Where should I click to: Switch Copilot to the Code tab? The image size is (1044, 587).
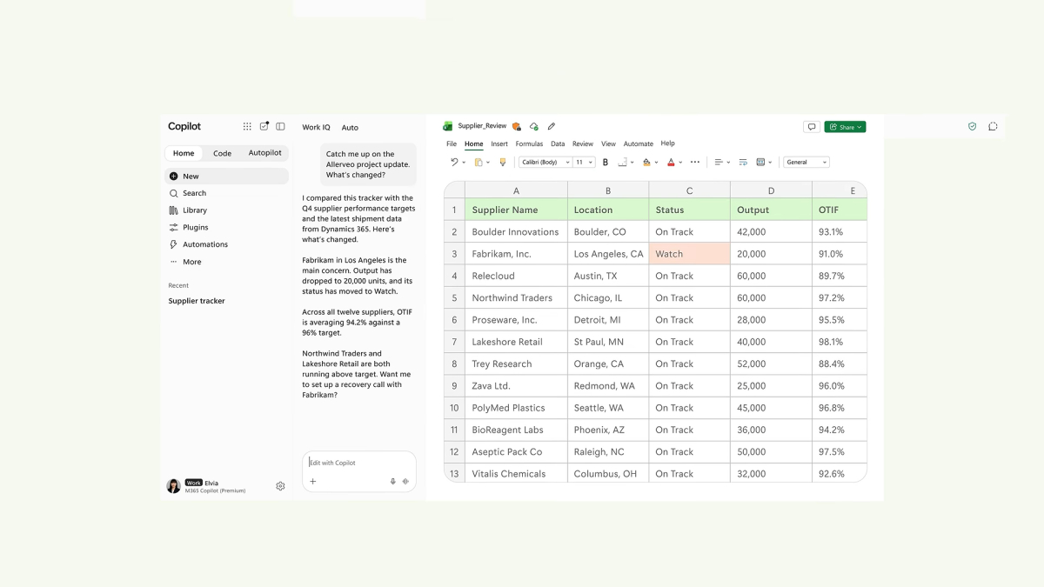coord(223,153)
